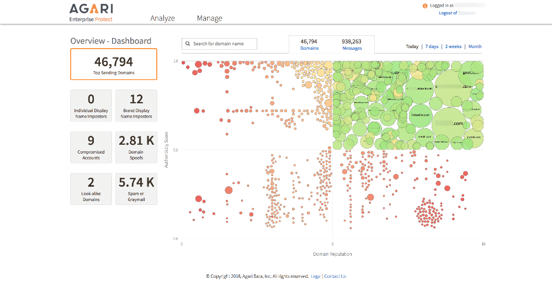Switch to the 938,263 Messages tab
552x290 pixels.
pyautogui.click(x=352, y=44)
